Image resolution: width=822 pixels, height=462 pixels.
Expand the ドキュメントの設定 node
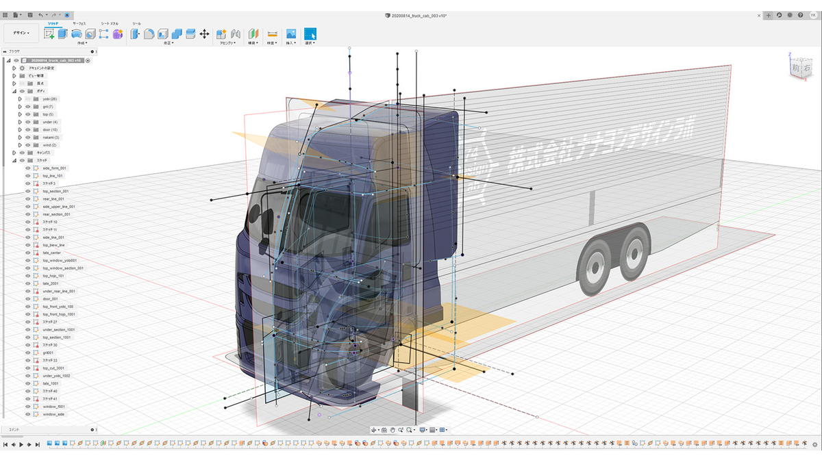tap(14, 68)
